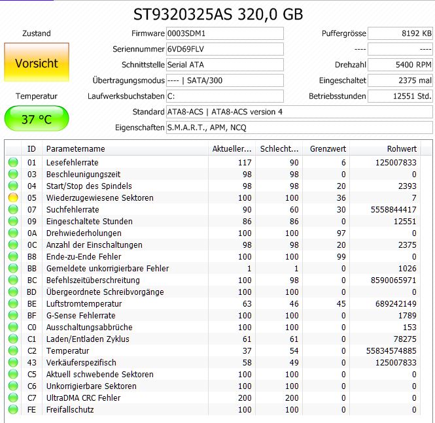
Task: Click the status icon of Ausschaltungsabbrüche
Action: point(13,328)
